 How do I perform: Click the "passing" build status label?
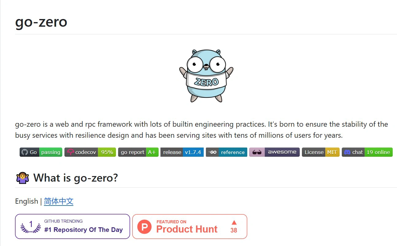pyautogui.click(x=51, y=152)
